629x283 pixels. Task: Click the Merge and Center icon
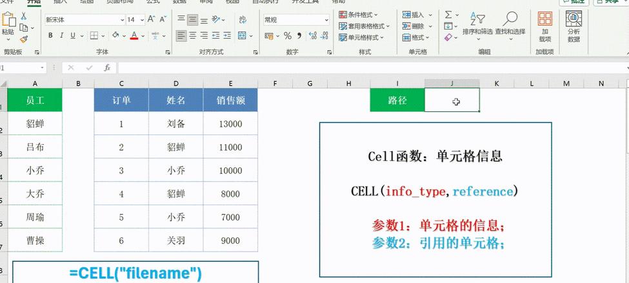coord(242,35)
